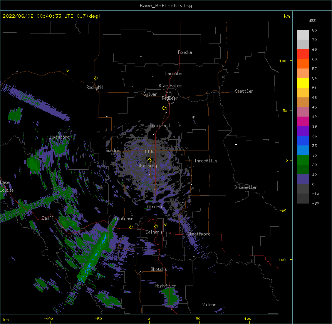Screen dimensions: 332x324
Task: Click the Airdrie city label
Action: pyautogui.click(x=155, y=207)
